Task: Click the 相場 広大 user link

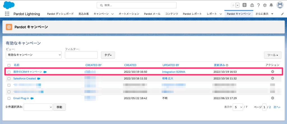Action: (x=168, y=79)
